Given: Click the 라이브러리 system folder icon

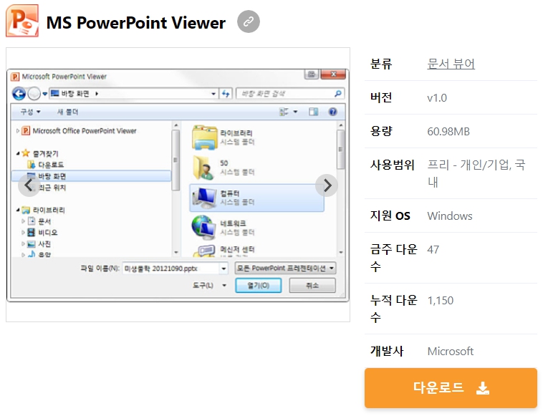Looking at the screenshot, I should click(x=204, y=137).
